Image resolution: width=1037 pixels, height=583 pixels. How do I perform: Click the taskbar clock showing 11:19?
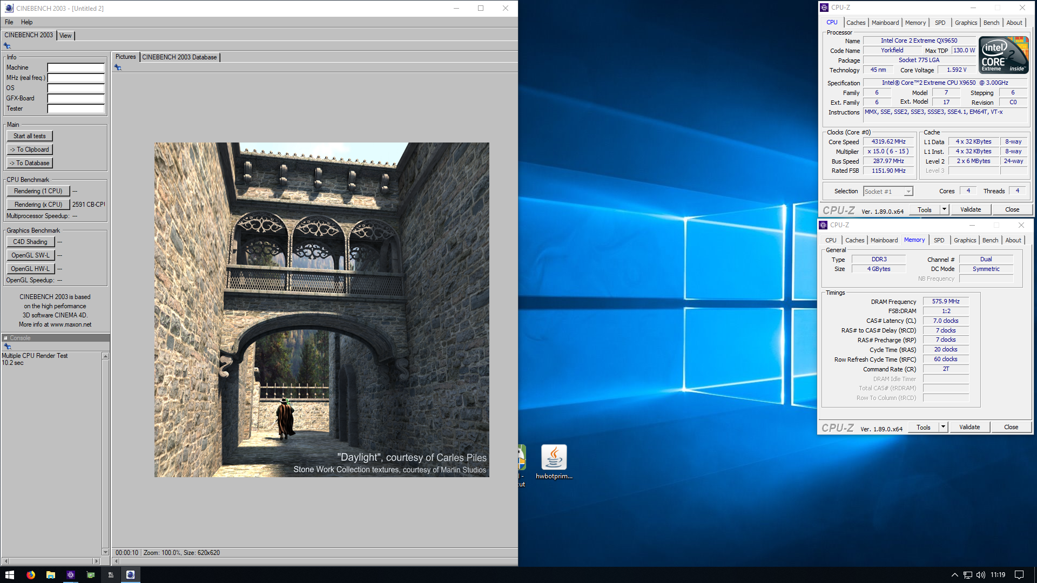click(998, 575)
